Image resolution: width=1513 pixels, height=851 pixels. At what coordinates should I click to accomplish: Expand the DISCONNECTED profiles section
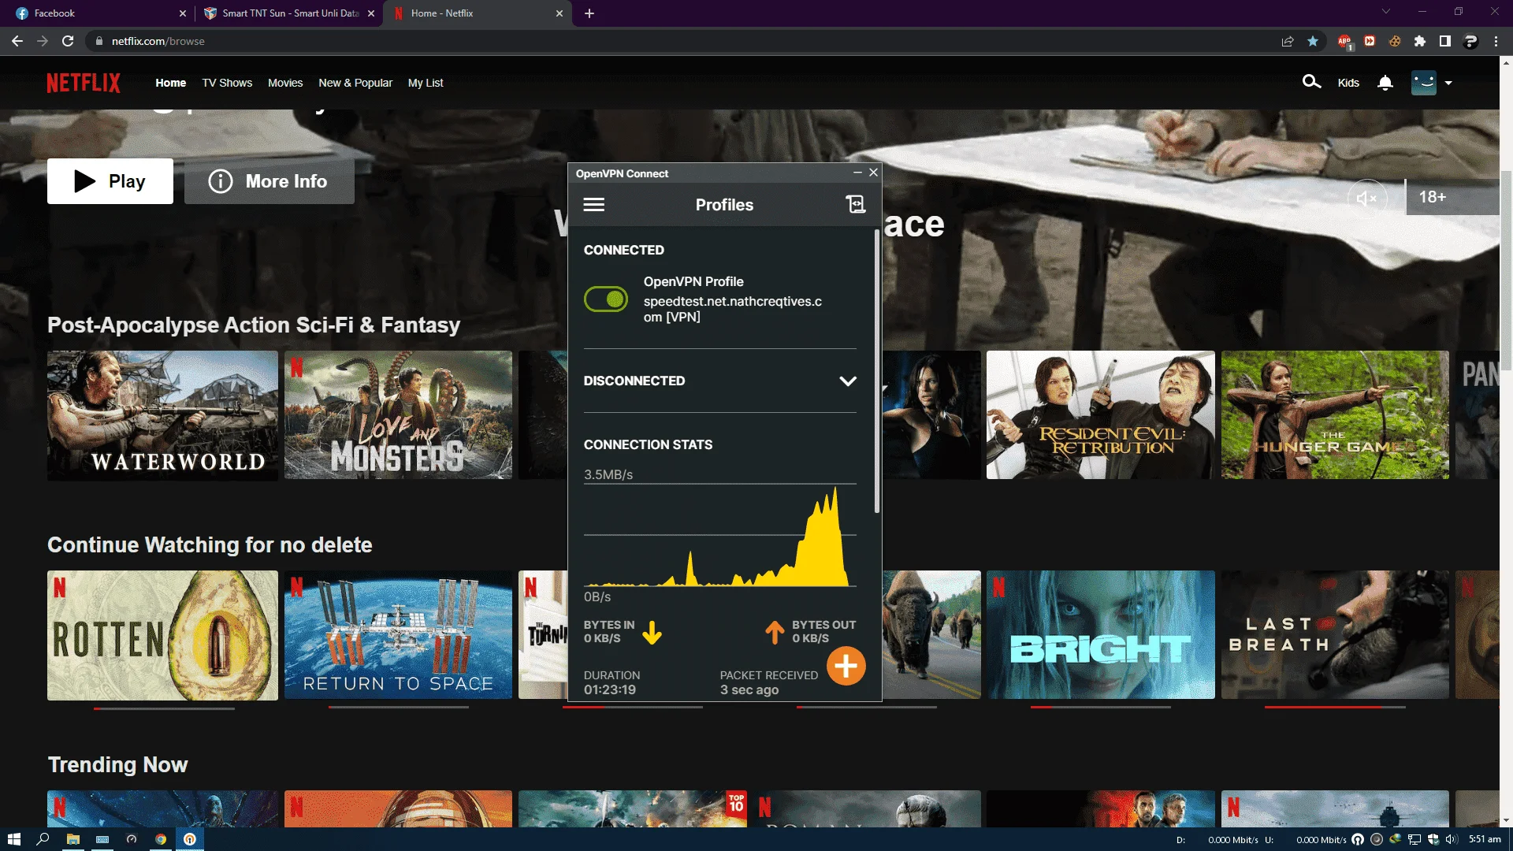848,381
